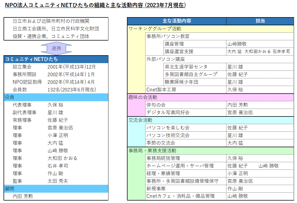Select "小澤 正明" in the 経理・業績管理 row
This screenshot has width=297, height=203.
coord(238,173)
